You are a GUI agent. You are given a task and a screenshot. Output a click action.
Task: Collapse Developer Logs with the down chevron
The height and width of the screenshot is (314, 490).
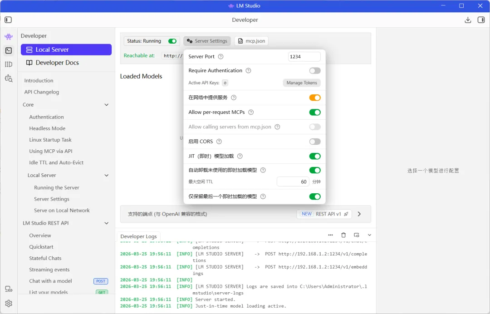pos(369,235)
